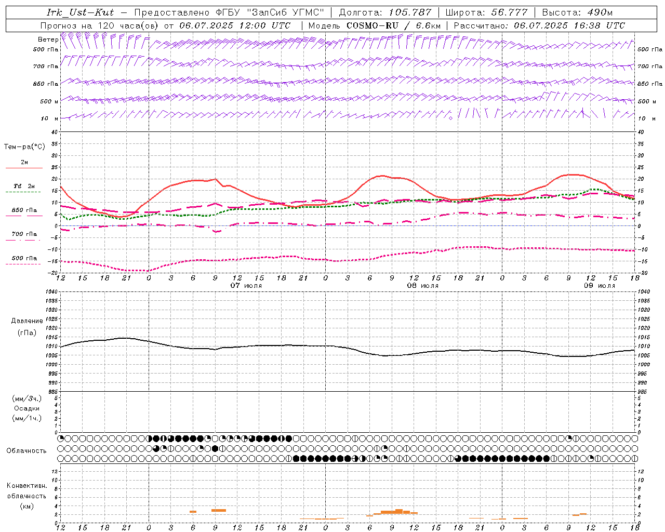The image size is (665, 532).
Task: Click the "Облачность" cloudiness label
Action: [x=26, y=451]
